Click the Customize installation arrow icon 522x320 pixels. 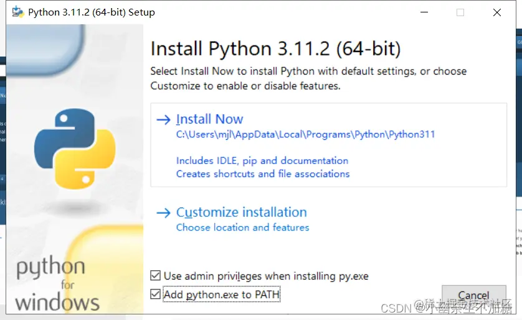tap(163, 213)
